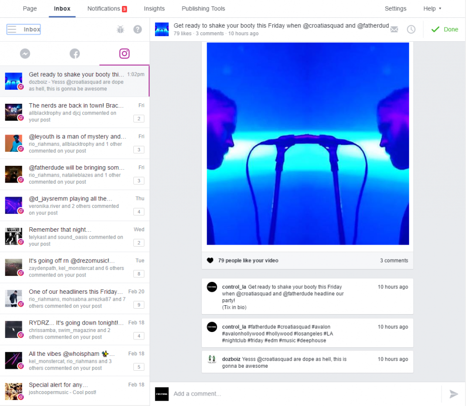
Task: Click comment count 3 on @leyouth post
Action: (x=139, y=149)
